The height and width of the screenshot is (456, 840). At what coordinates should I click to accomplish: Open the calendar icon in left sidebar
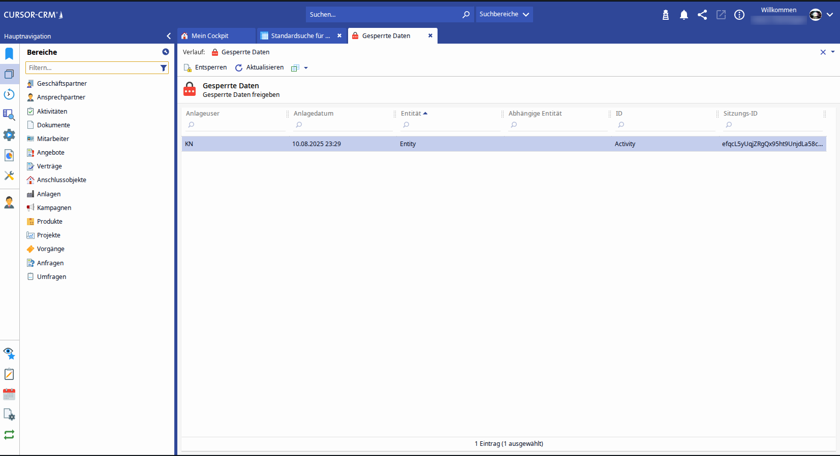[9, 394]
